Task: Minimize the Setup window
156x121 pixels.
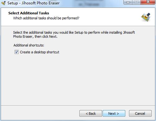Action: 128,2
